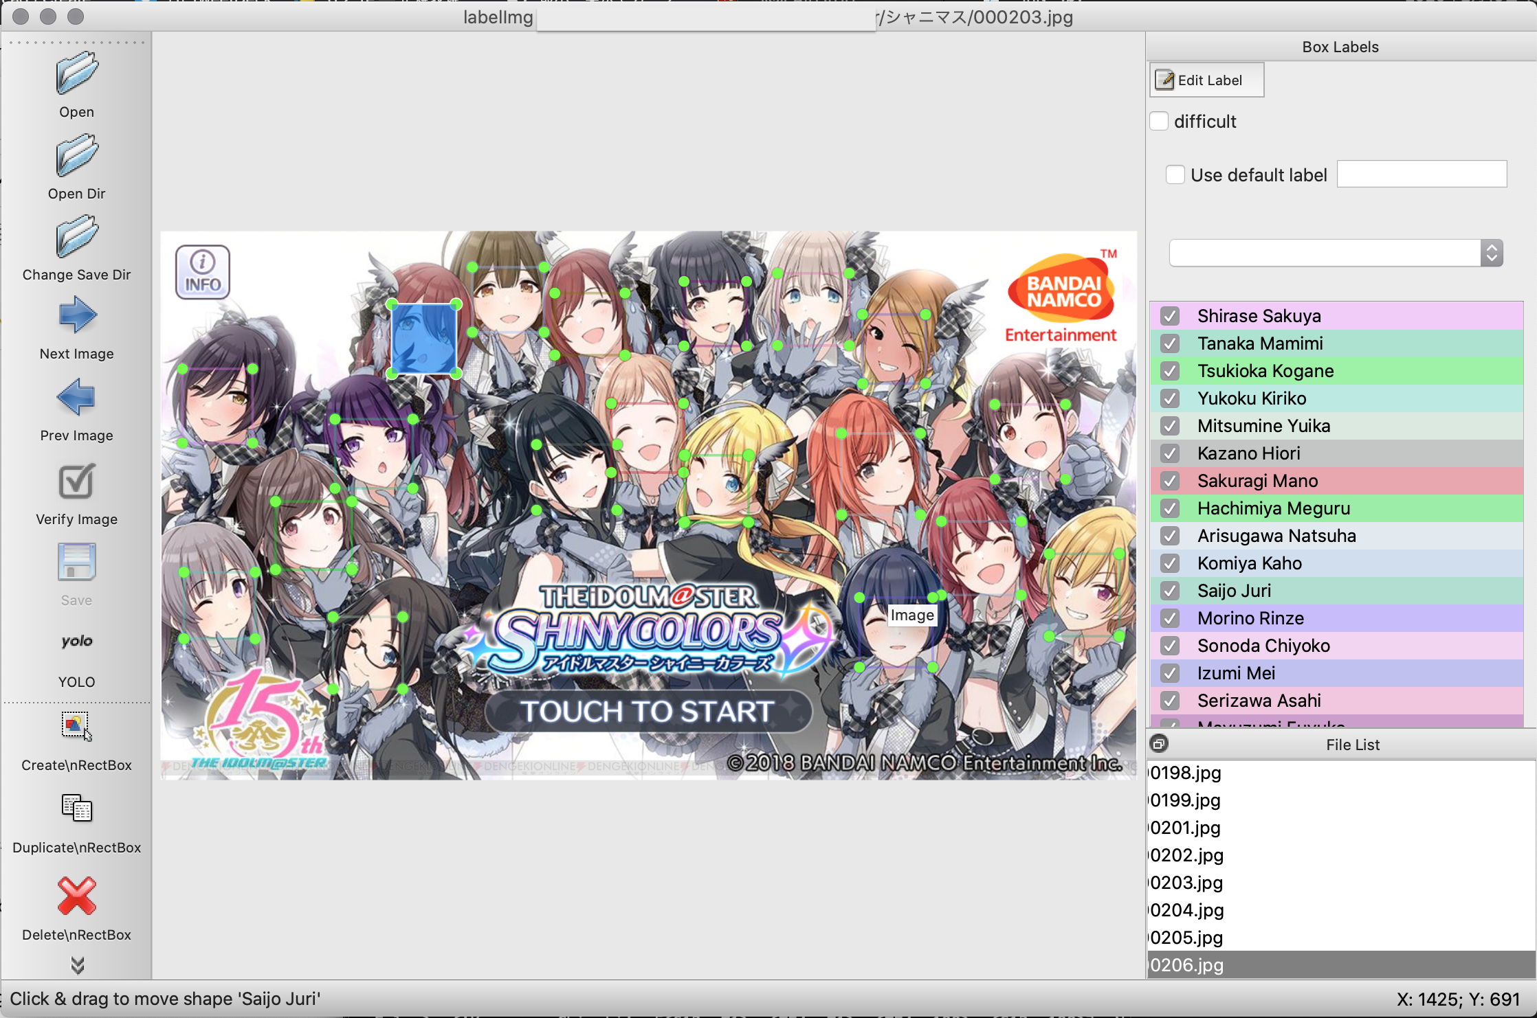1537x1018 pixels.
Task: Go to Next Image arrow
Action: click(x=76, y=315)
